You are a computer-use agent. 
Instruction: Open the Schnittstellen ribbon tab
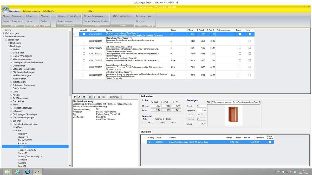click(49, 11)
